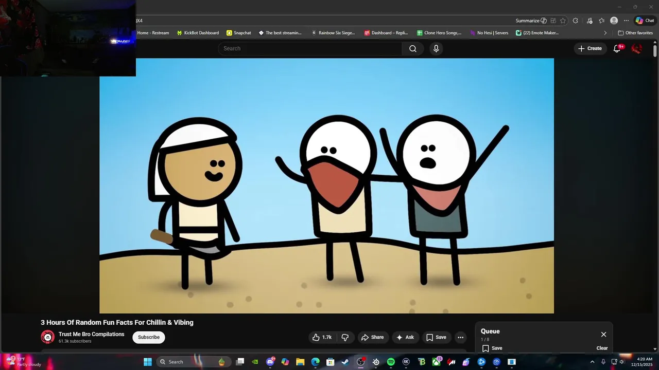Image resolution: width=659 pixels, height=370 pixels.
Task: Open YouTube notifications bell
Action: [x=617, y=48]
